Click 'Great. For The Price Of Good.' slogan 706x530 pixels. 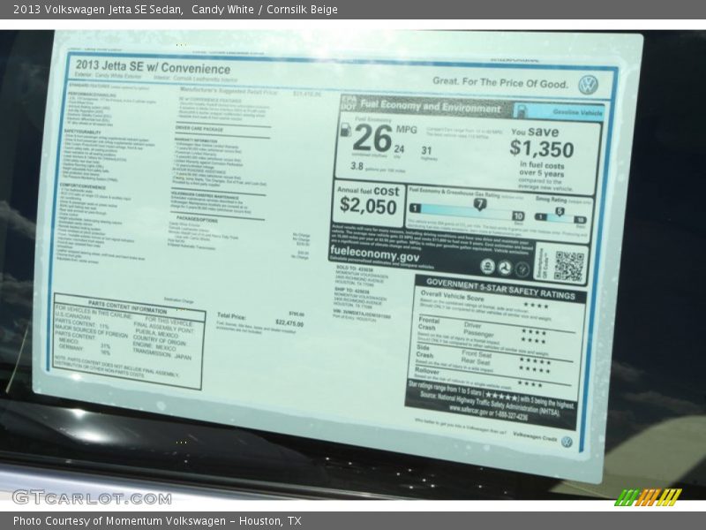[500, 82]
